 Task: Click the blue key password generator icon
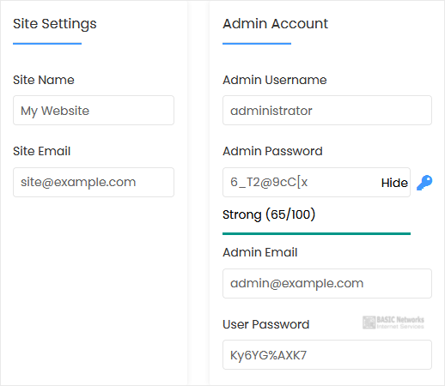coord(424,183)
